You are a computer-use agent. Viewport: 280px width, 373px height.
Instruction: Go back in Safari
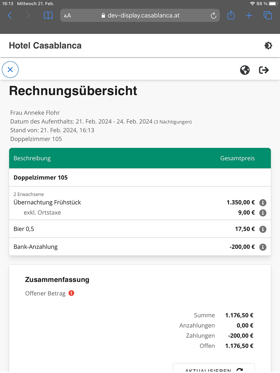point(10,15)
